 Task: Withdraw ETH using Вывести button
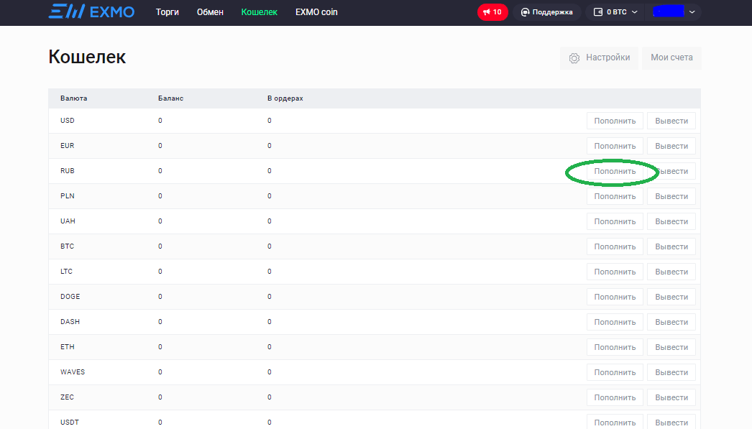[671, 347]
